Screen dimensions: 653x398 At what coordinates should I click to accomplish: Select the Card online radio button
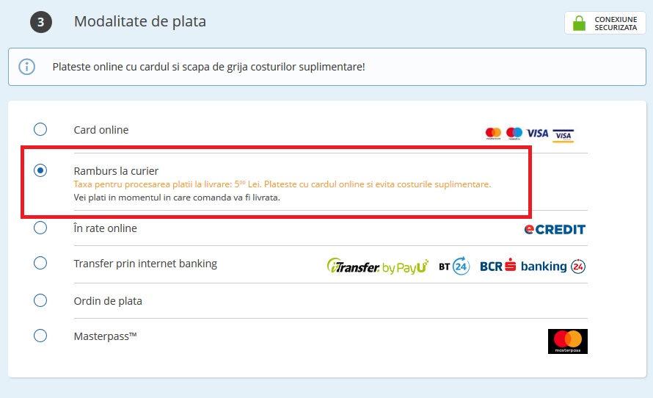tap(40, 129)
